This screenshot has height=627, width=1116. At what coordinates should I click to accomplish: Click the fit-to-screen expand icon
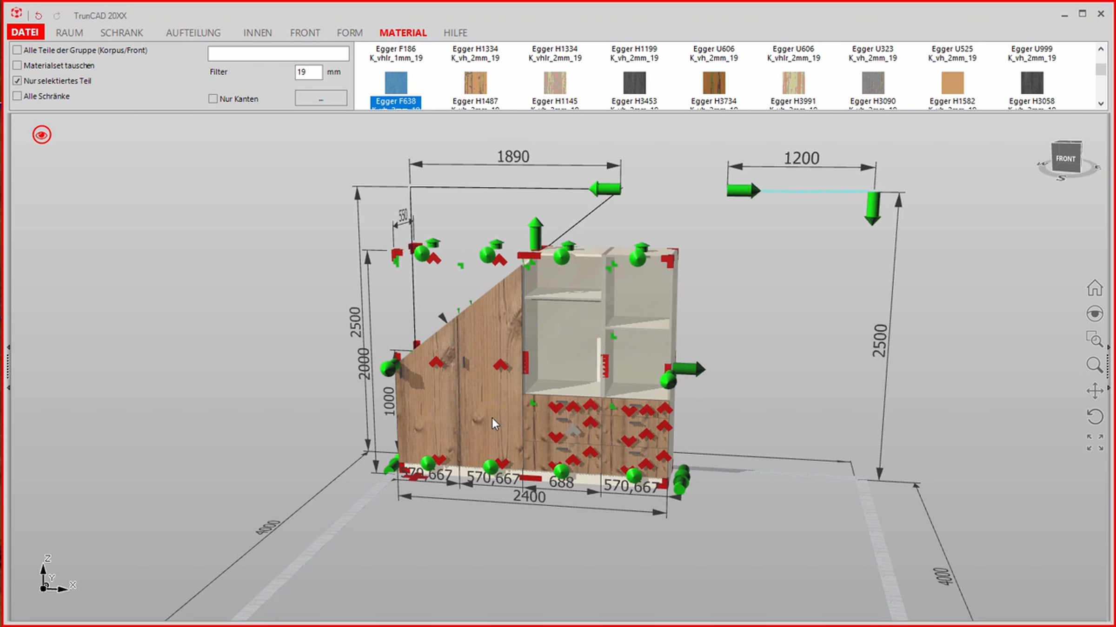(1095, 442)
